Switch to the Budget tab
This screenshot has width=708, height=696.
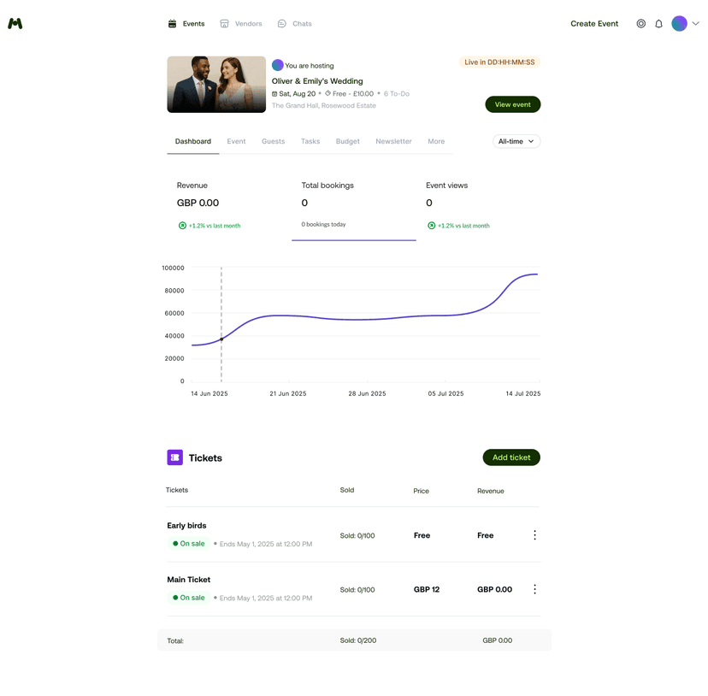(x=347, y=141)
